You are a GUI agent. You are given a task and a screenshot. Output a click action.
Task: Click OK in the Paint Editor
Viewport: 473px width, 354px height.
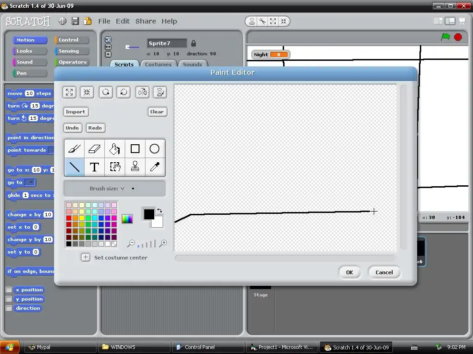(349, 272)
